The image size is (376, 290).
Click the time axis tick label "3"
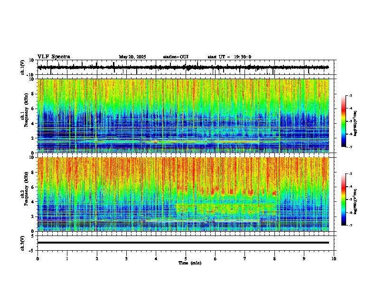tap(126, 259)
